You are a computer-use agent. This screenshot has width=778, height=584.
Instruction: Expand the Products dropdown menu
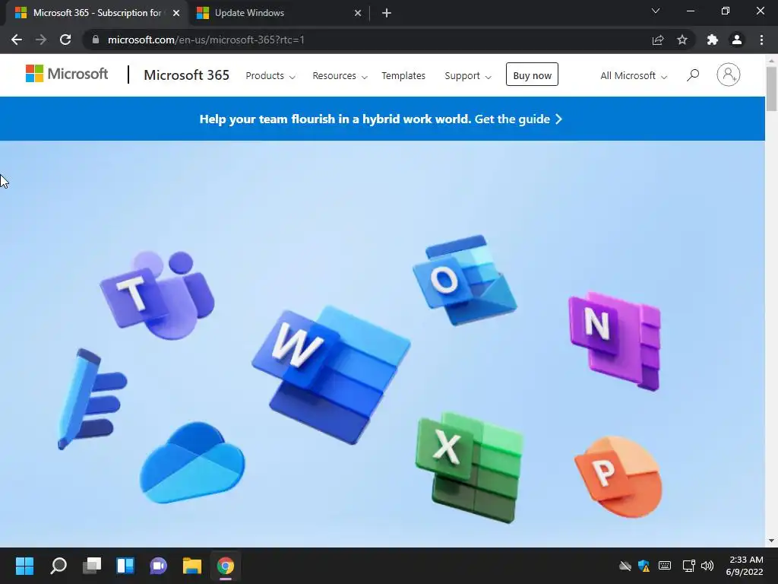(x=270, y=76)
